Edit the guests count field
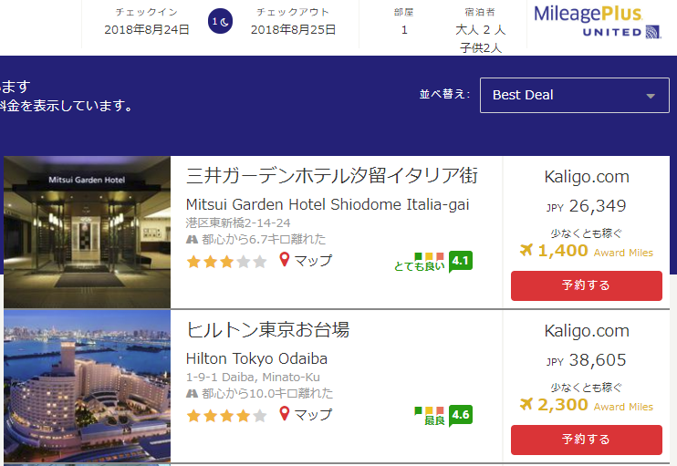The height and width of the screenshot is (466, 677). [480, 30]
